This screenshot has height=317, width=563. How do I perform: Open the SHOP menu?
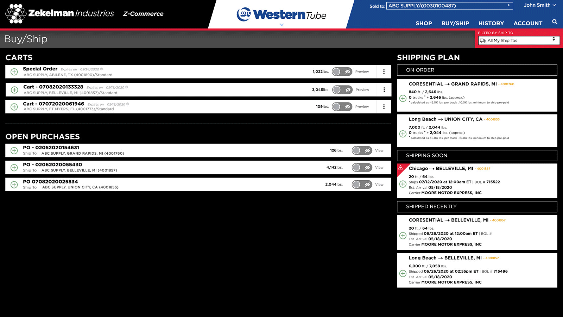(424, 23)
